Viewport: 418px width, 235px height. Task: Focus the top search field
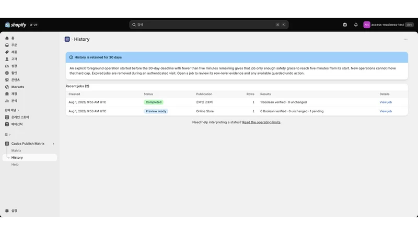(208, 25)
